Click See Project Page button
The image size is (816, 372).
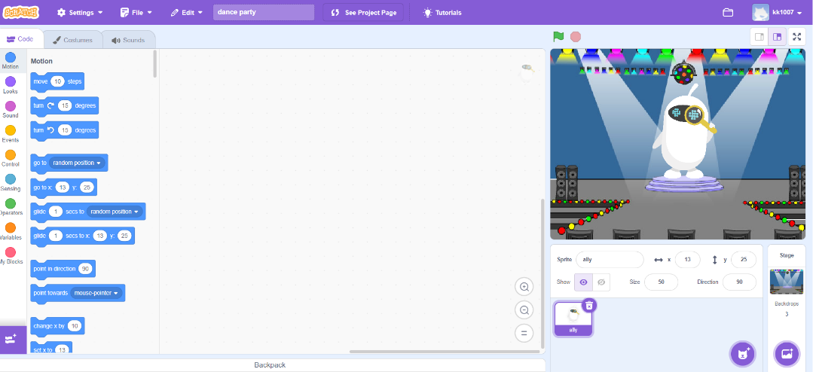coord(363,13)
